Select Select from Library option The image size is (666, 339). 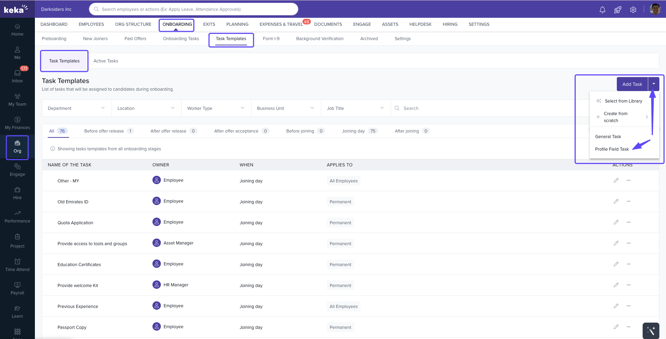pyautogui.click(x=623, y=101)
